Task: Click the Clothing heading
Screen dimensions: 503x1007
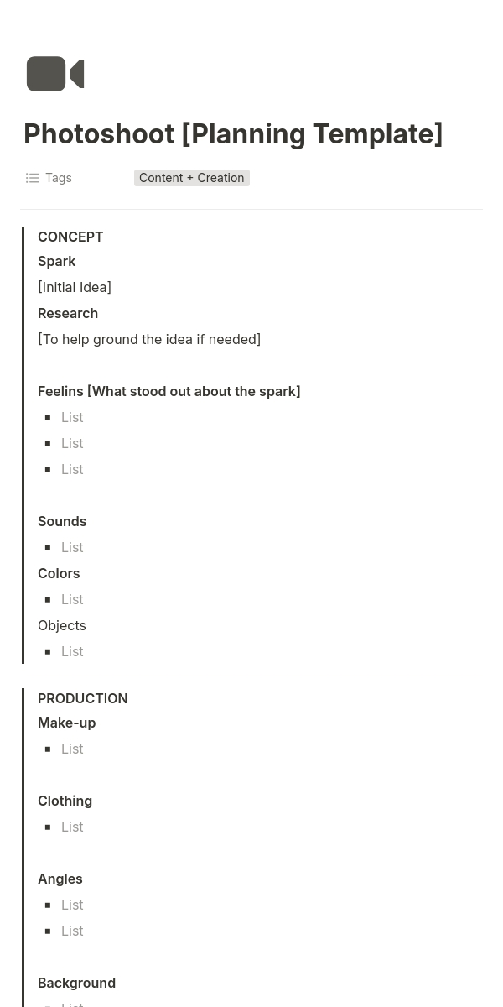Action: point(65,801)
